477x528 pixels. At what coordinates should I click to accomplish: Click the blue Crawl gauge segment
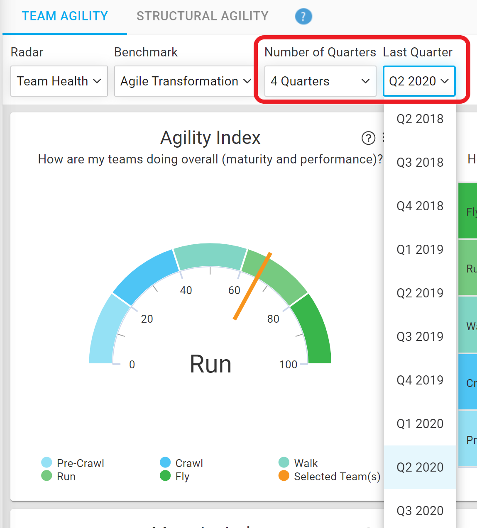(x=145, y=276)
